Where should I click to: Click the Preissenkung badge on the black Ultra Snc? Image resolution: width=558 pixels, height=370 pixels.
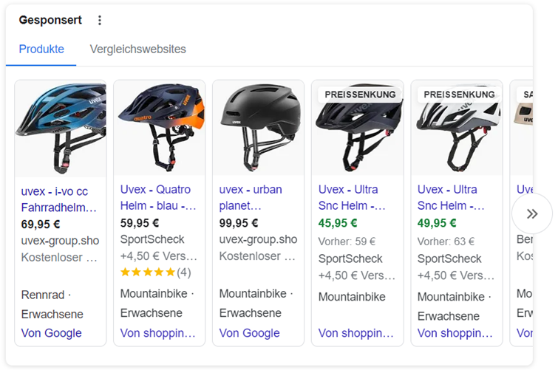click(x=360, y=95)
